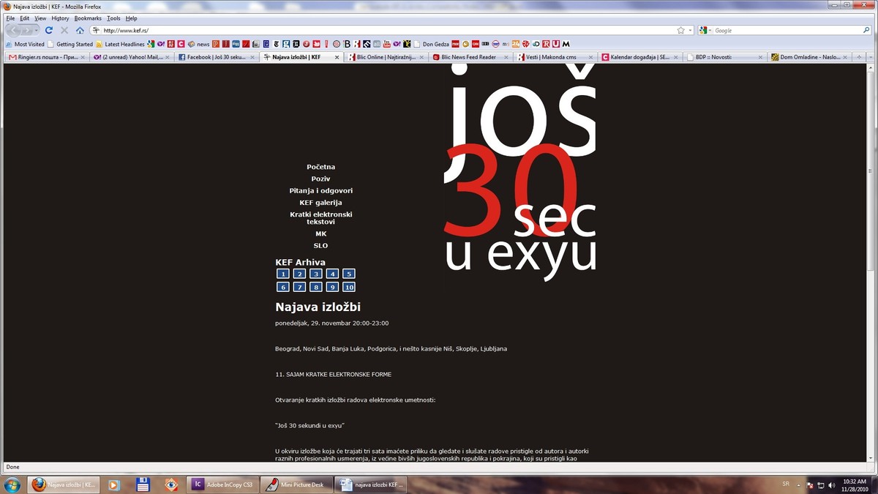Open the Firefox Home page icon
878x494 pixels.
(x=80, y=30)
